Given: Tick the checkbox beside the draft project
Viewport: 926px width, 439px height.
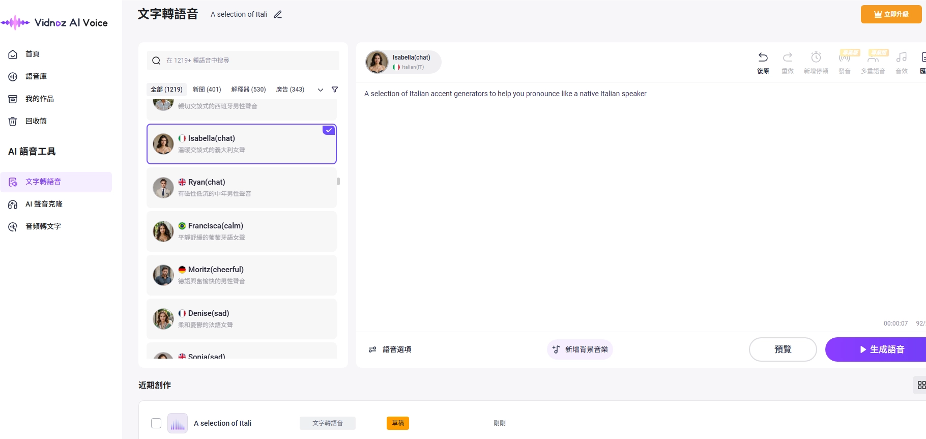Looking at the screenshot, I should [x=156, y=423].
